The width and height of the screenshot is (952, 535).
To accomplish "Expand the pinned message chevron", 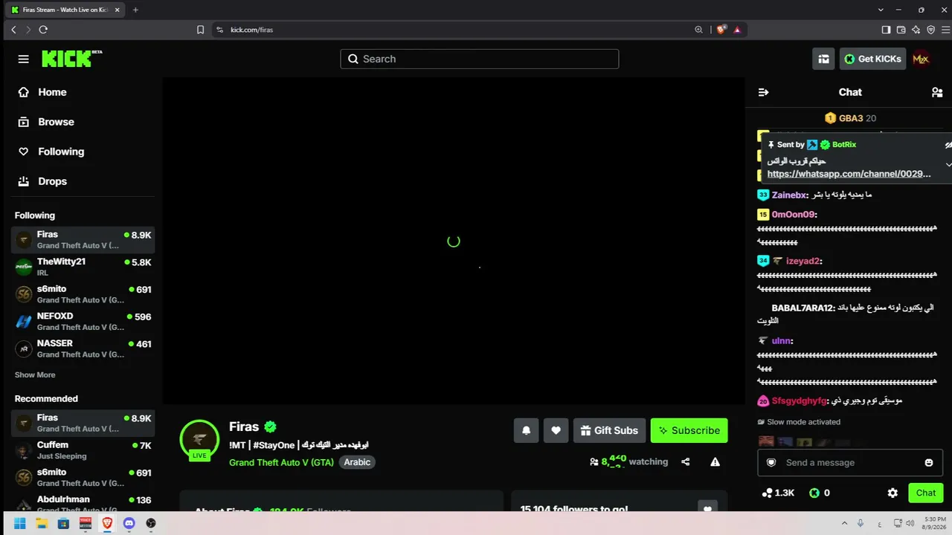I will pyautogui.click(x=948, y=164).
